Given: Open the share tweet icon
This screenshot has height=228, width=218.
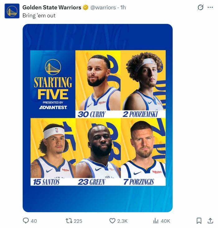Looking at the screenshot, I should [210, 221].
